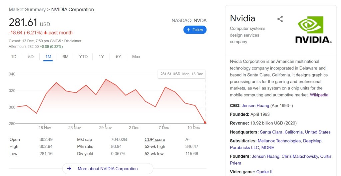The height and width of the screenshot is (176, 341).
Task: Select the 5Y time range
Action: point(119,57)
